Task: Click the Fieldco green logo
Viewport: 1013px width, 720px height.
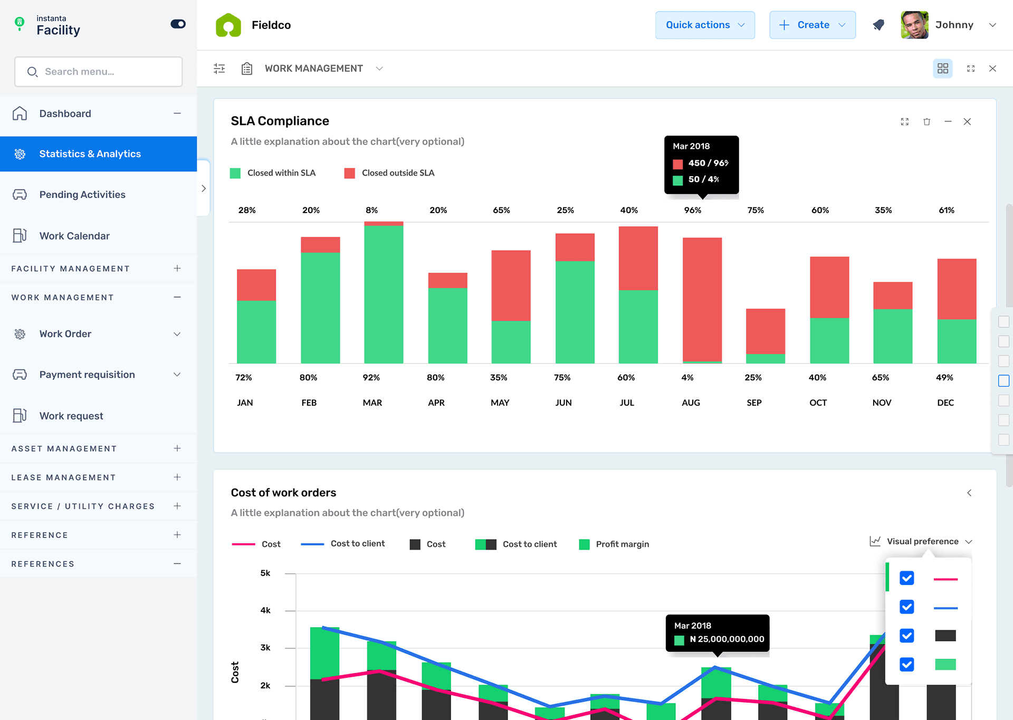Action: 228,25
